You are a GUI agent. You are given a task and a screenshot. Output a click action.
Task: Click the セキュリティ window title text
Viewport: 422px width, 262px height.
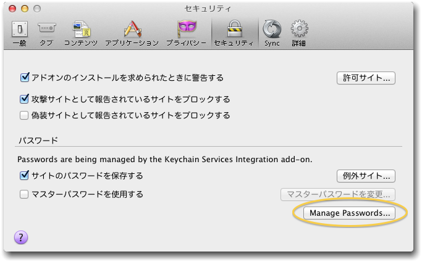click(x=208, y=9)
